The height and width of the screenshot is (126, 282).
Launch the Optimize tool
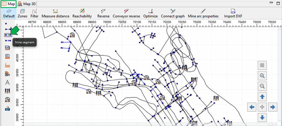150,14
